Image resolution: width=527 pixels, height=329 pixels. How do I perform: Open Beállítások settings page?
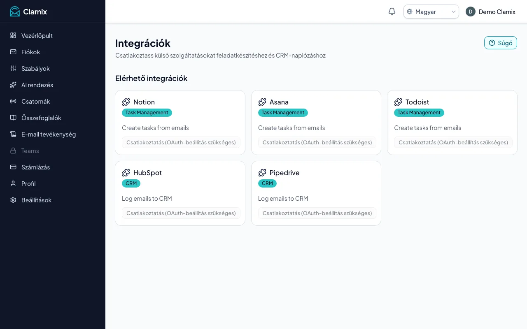[53, 200]
